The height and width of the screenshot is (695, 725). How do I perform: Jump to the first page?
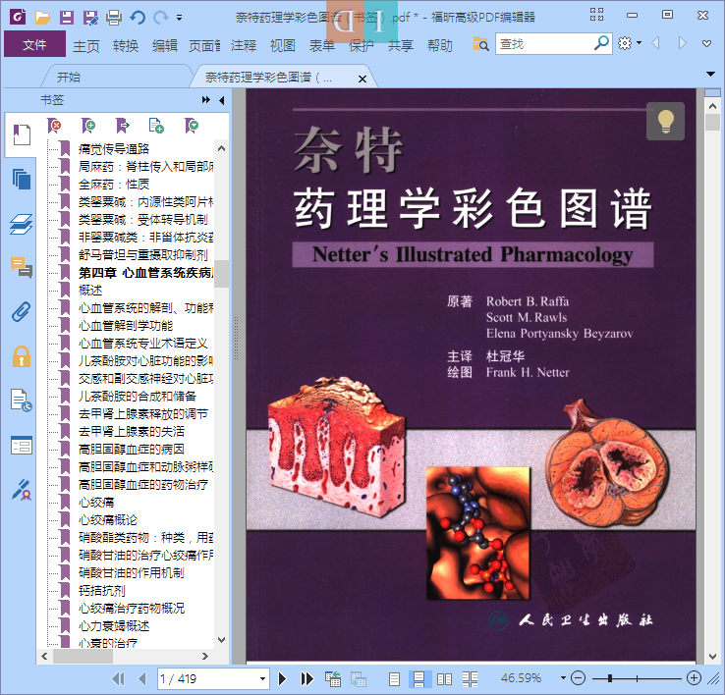118,679
